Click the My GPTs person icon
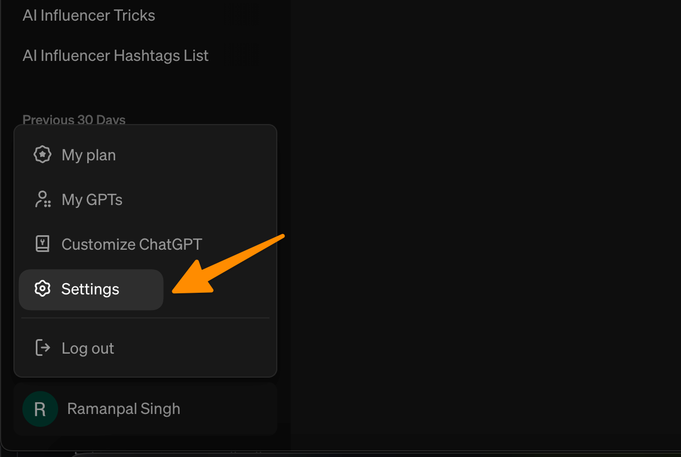Screen dimensions: 681x457 [x=42, y=199]
